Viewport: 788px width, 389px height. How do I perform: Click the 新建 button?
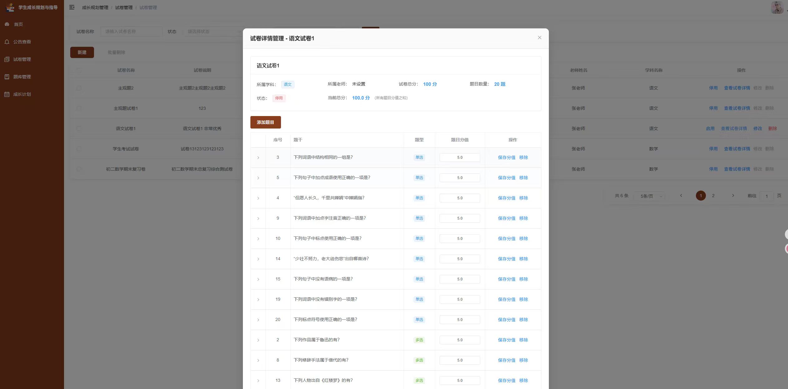[82, 52]
